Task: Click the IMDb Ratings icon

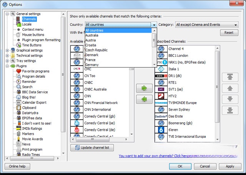Action: tap(18, 129)
